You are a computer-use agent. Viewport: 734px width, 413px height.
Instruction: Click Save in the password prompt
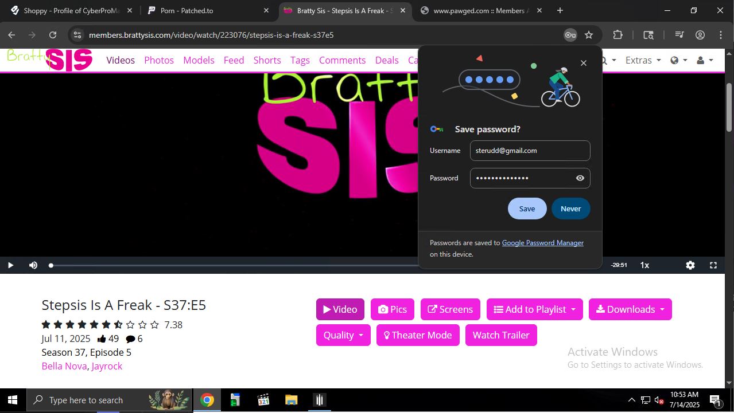click(x=527, y=209)
